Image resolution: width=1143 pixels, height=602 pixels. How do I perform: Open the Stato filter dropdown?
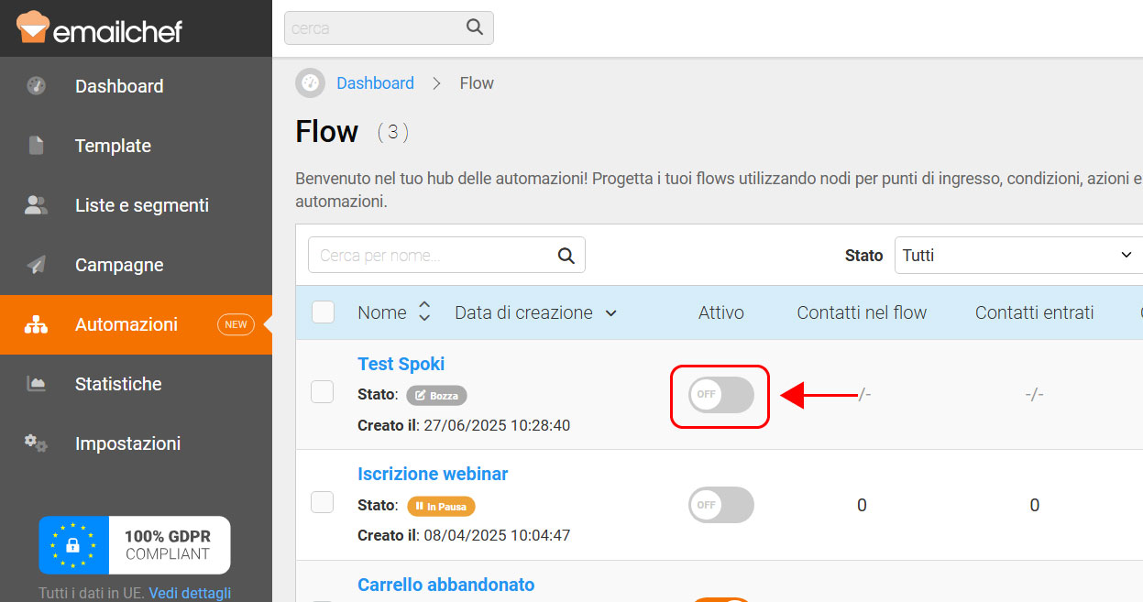(x=1017, y=256)
